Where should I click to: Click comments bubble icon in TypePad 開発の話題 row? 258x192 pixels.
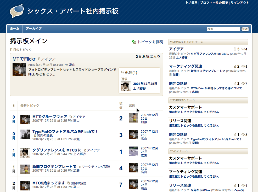tap(243, 135)
